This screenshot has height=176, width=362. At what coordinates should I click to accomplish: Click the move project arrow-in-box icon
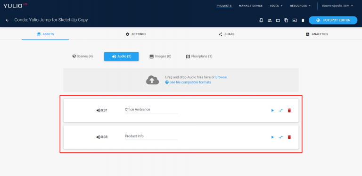click(x=294, y=20)
